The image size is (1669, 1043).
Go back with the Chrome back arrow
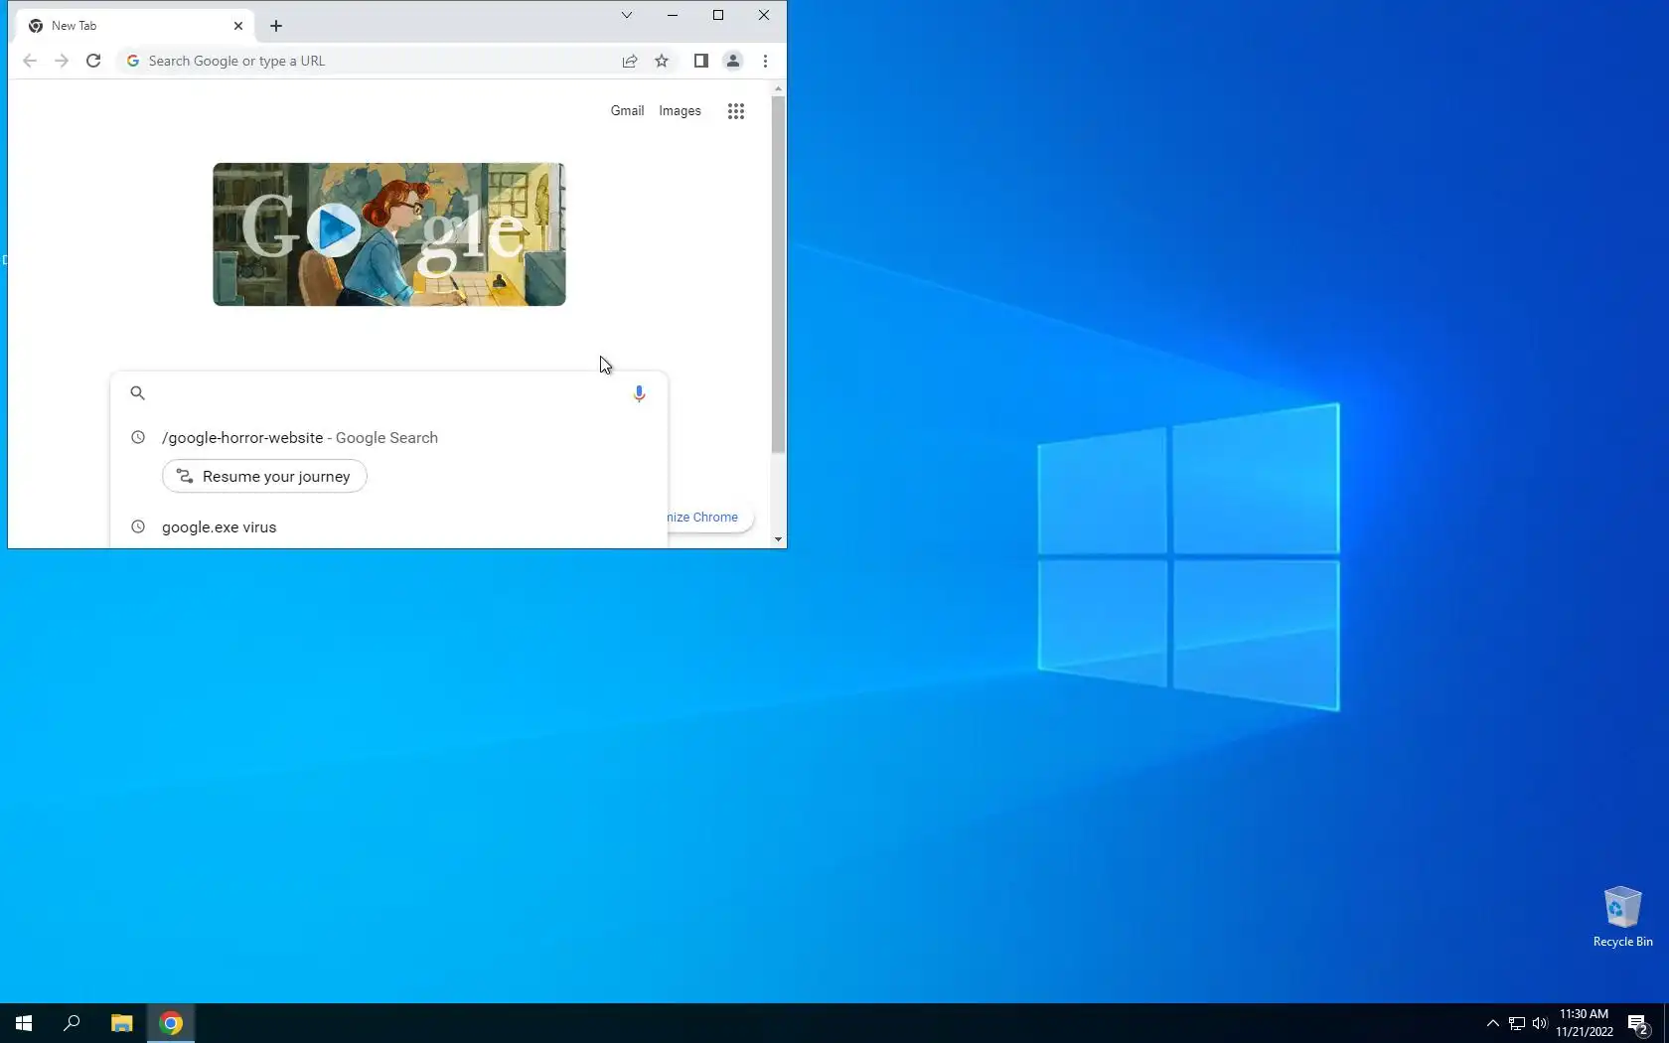coord(30,61)
